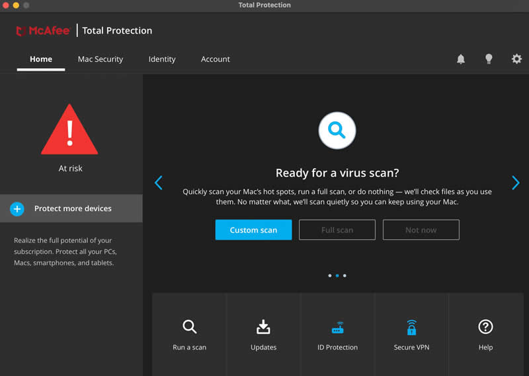The image size is (529, 376).
Task: Click the blue plus icon for more devices
Action: click(17, 208)
